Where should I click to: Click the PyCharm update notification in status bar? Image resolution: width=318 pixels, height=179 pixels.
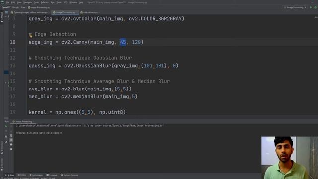[30, 178]
